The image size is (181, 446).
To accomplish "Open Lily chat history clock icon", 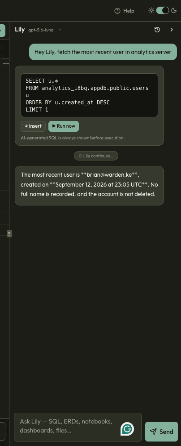I will pos(157,30).
